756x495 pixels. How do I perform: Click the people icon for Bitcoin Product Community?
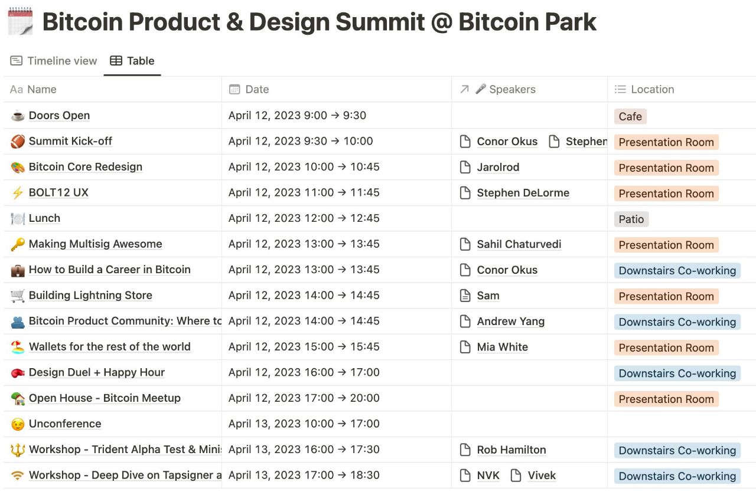pyautogui.click(x=18, y=322)
